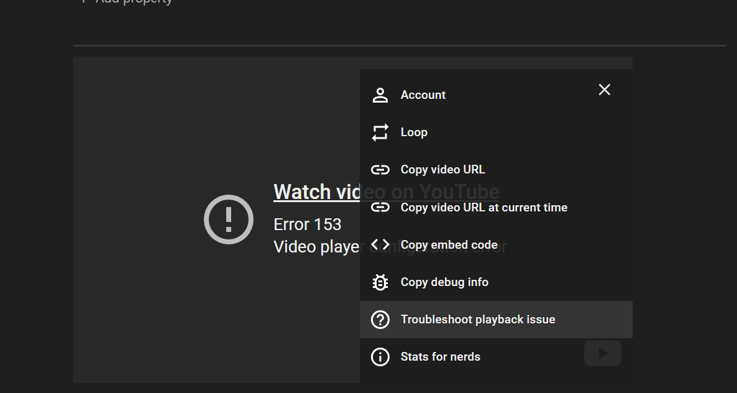This screenshot has height=393, width=737.
Task: Click the chain link icon beside Copy video URL
Action: tap(380, 170)
